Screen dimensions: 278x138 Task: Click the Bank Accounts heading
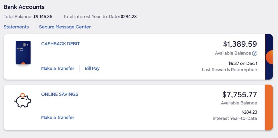coord(24,7)
